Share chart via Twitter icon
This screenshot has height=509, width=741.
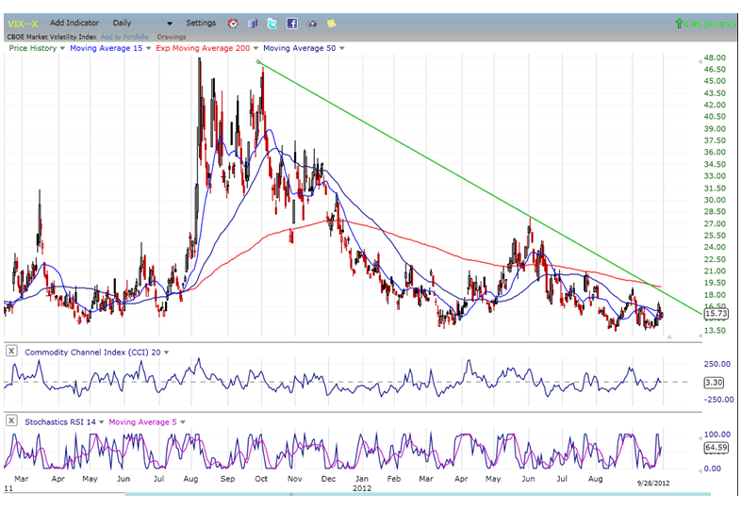[272, 23]
